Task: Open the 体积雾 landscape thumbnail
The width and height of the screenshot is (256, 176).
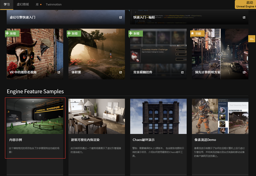Action: tap(97, 54)
